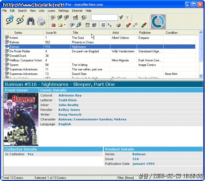Click the large blue Collectorz logo icon
This screenshot has height=181, width=205.
(158, 22)
